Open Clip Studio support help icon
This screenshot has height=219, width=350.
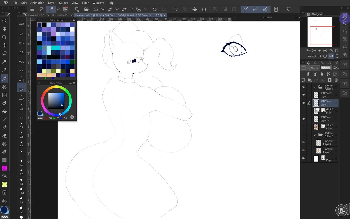[x=288, y=9]
